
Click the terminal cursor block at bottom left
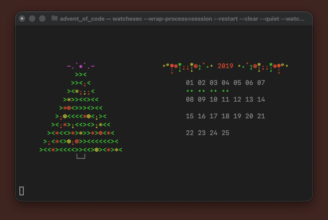tap(22, 191)
